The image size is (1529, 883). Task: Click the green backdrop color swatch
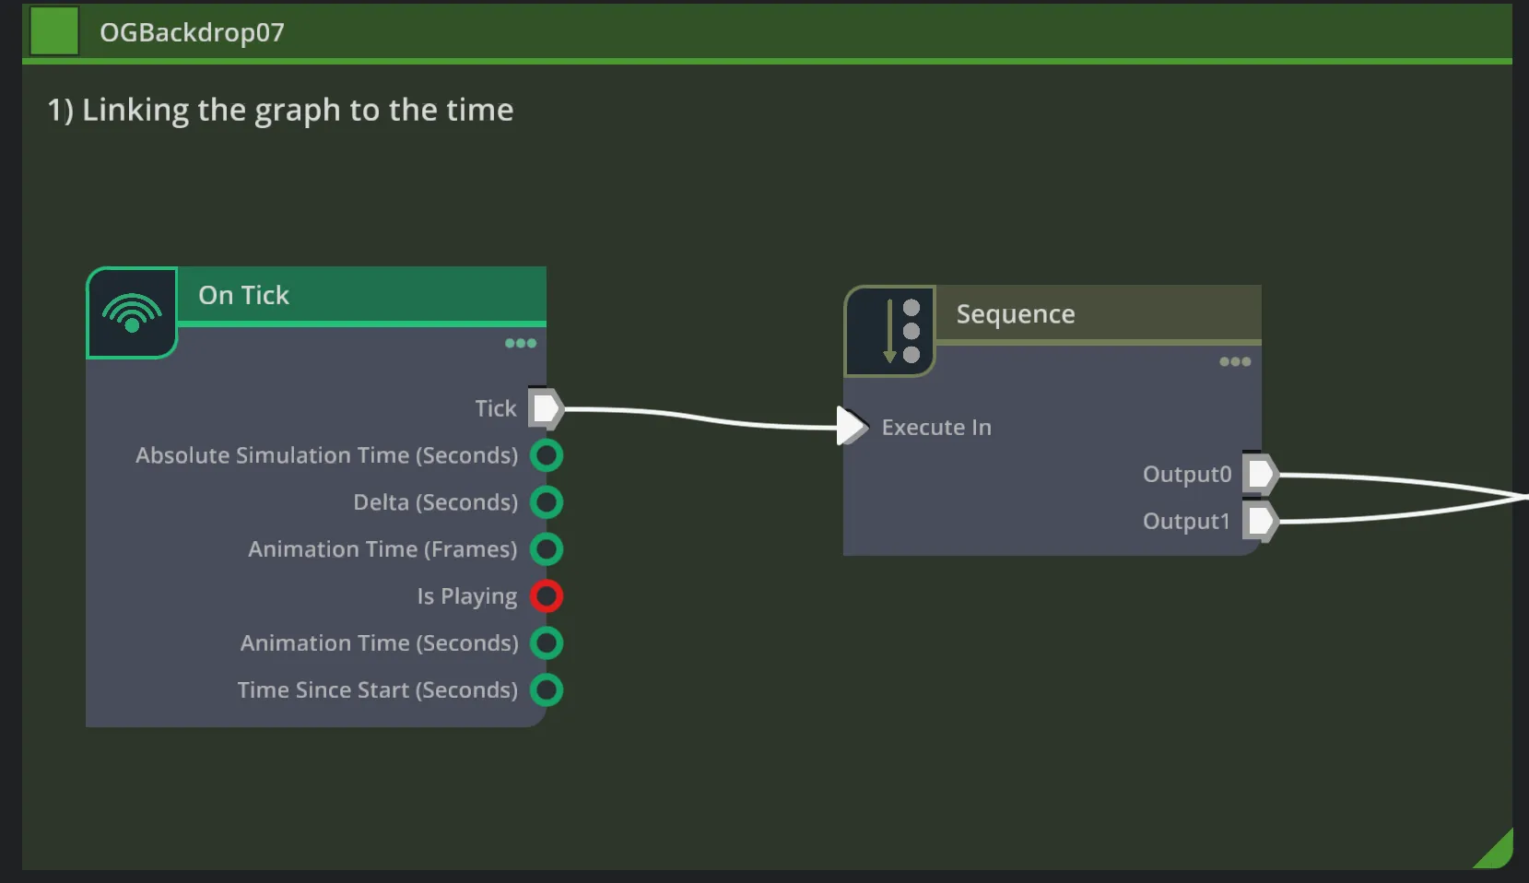pyautogui.click(x=54, y=31)
